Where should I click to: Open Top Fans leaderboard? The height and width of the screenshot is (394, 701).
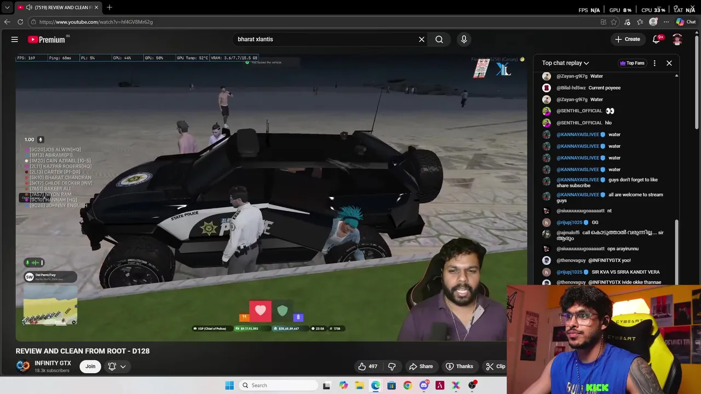tap(632, 63)
